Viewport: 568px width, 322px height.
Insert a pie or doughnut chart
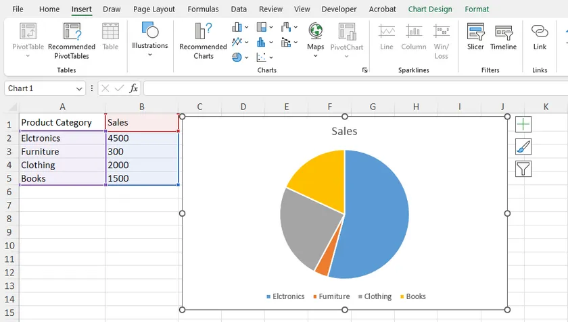click(237, 57)
